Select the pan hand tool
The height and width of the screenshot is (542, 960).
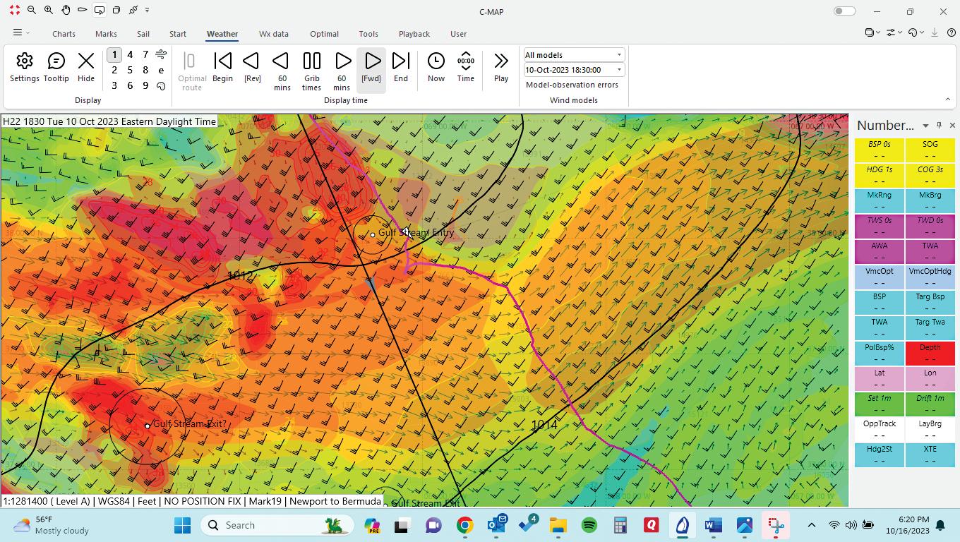coord(66,11)
